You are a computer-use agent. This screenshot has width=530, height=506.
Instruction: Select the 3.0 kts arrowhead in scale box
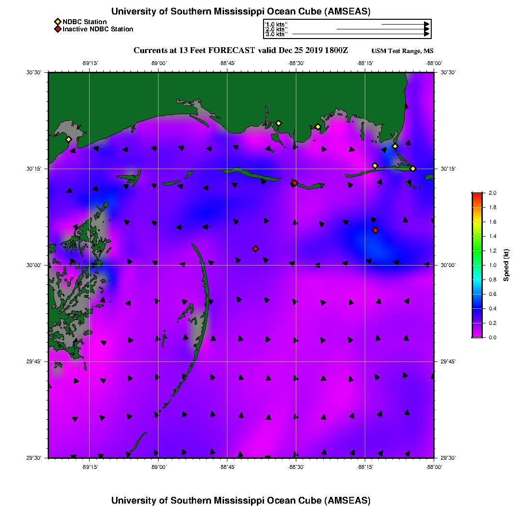[426, 34]
